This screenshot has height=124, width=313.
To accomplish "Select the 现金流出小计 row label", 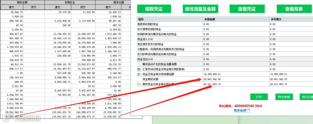I will click(145, 59).
